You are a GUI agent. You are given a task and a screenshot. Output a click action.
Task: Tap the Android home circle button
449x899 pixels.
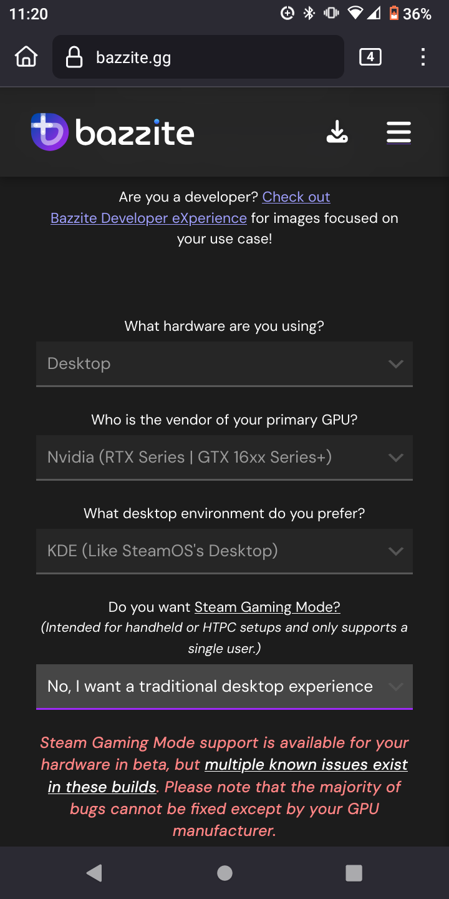[x=224, y=873]
